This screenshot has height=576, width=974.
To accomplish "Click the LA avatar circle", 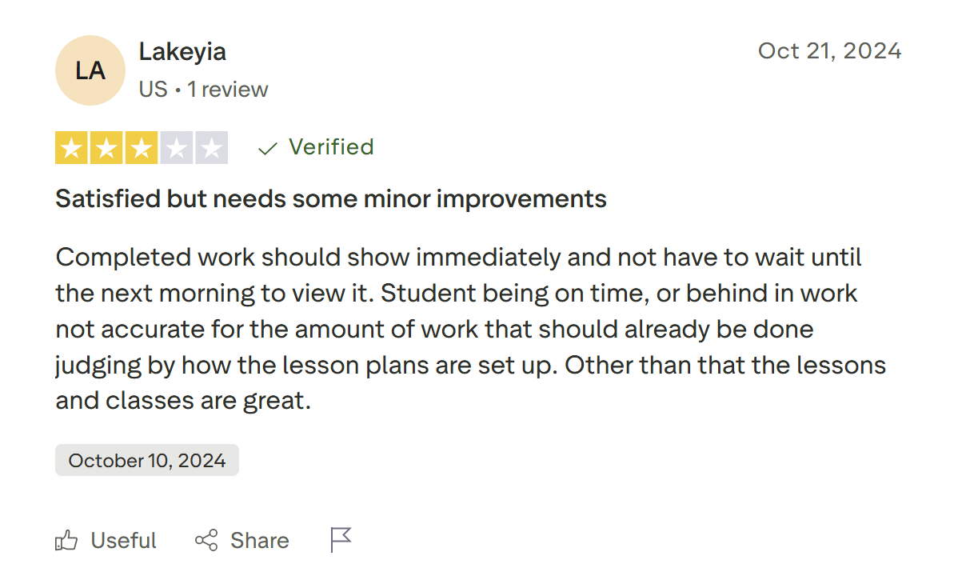I will (x=90, y=70).
